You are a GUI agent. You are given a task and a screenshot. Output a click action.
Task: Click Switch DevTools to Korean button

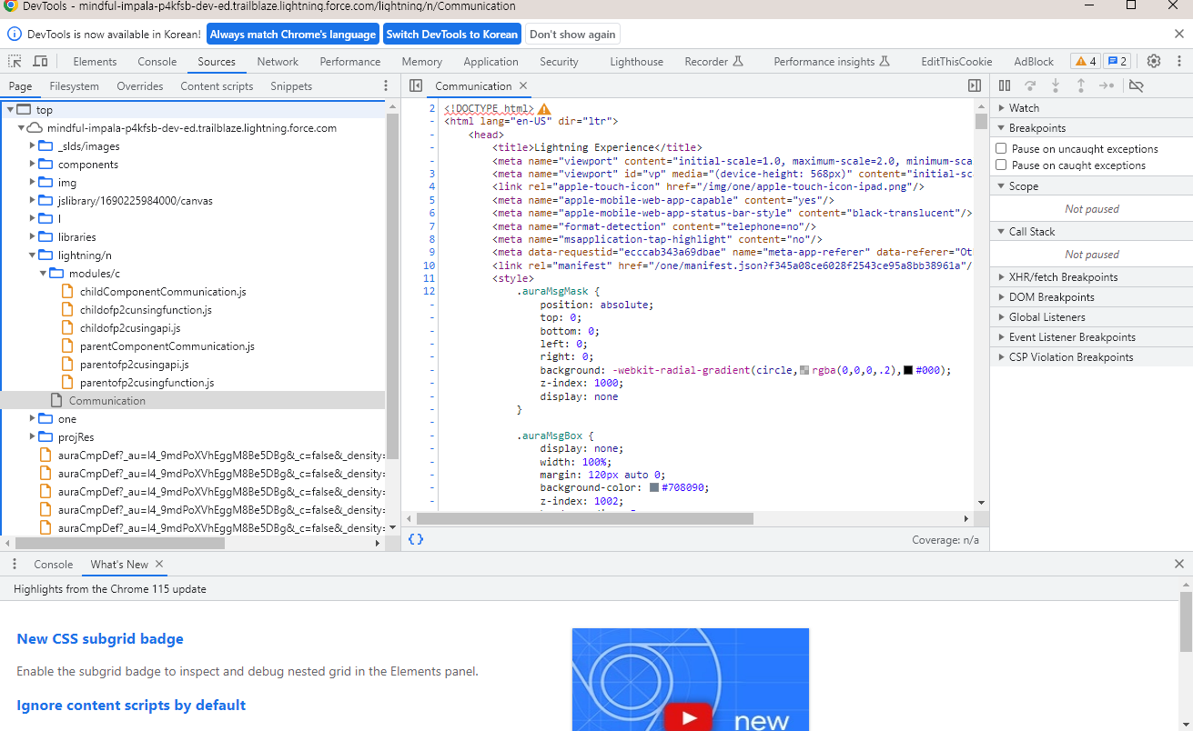click(451, 35)
